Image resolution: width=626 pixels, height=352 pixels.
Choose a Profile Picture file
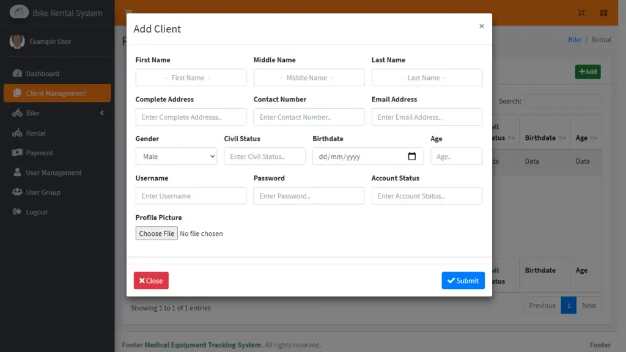click(156, 233)
